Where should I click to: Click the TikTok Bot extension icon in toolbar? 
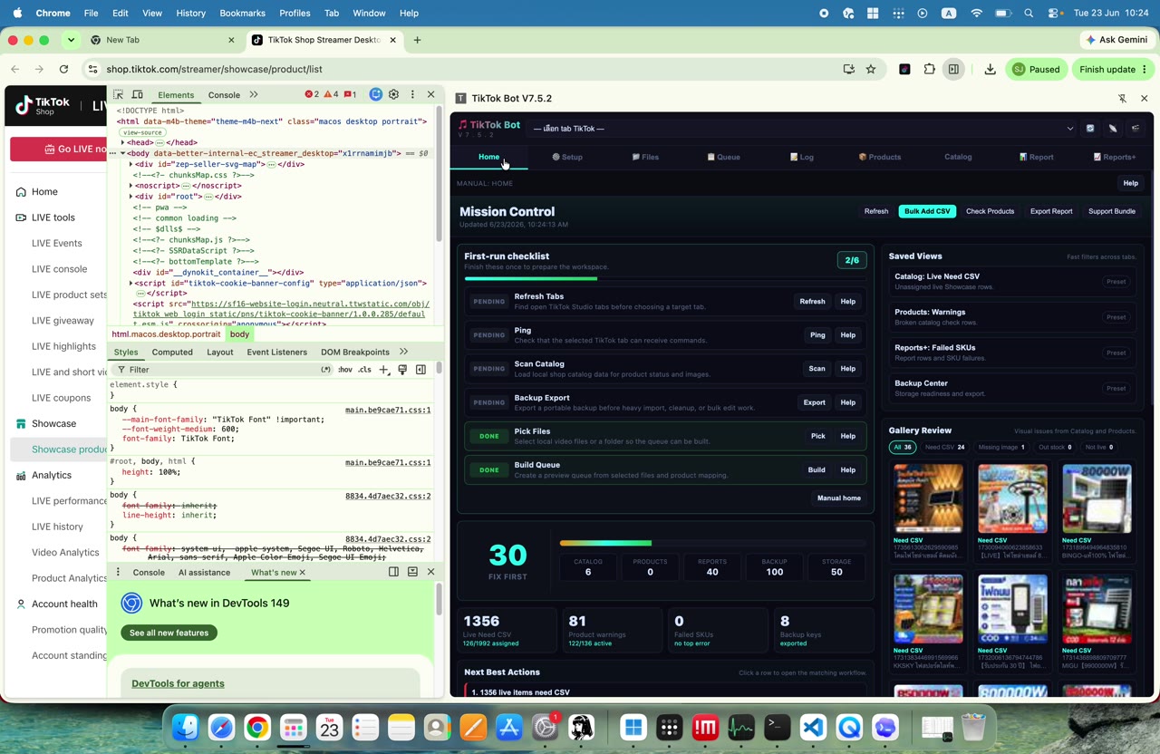[x=904, y=69]
